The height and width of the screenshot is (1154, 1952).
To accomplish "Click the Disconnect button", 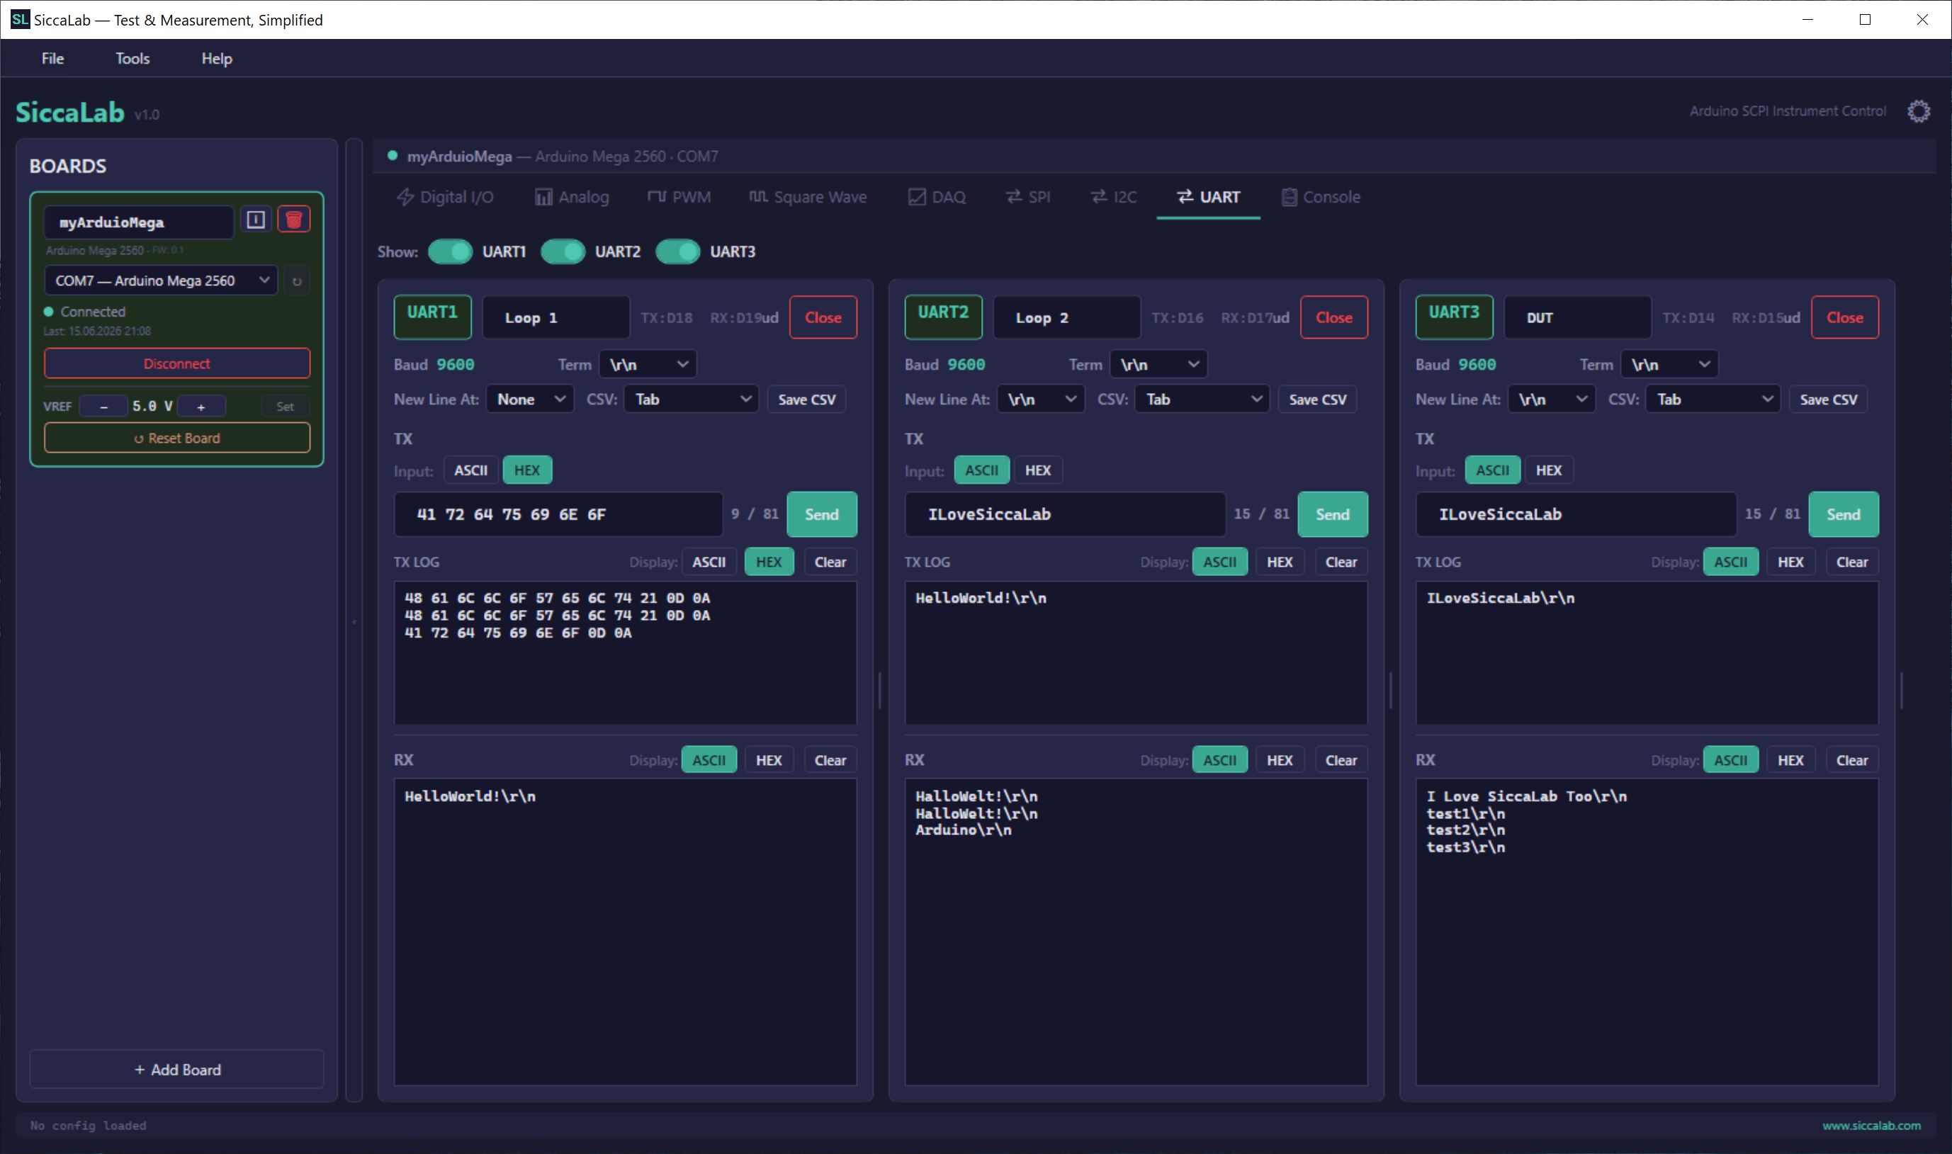I will click(177, 364).
